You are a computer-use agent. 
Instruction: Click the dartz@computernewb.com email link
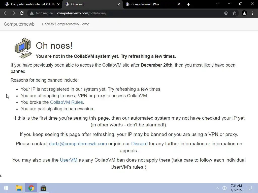coord(78,144)
